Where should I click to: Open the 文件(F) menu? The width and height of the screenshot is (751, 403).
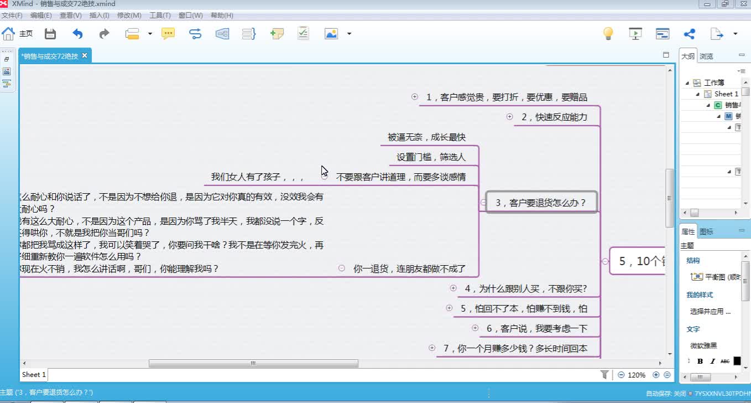point(12,15)
